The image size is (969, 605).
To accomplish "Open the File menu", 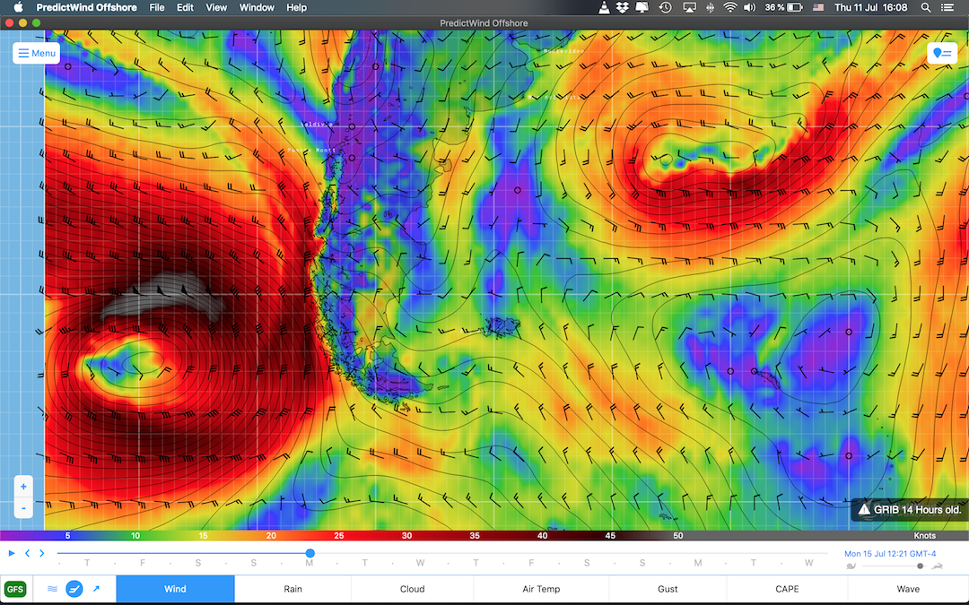I will point(157,7).
